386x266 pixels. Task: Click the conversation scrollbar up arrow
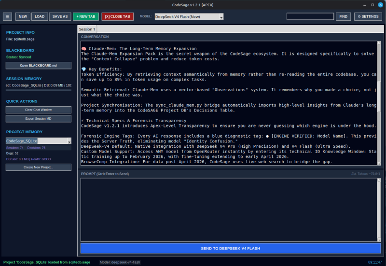click(x=379, y=43)
